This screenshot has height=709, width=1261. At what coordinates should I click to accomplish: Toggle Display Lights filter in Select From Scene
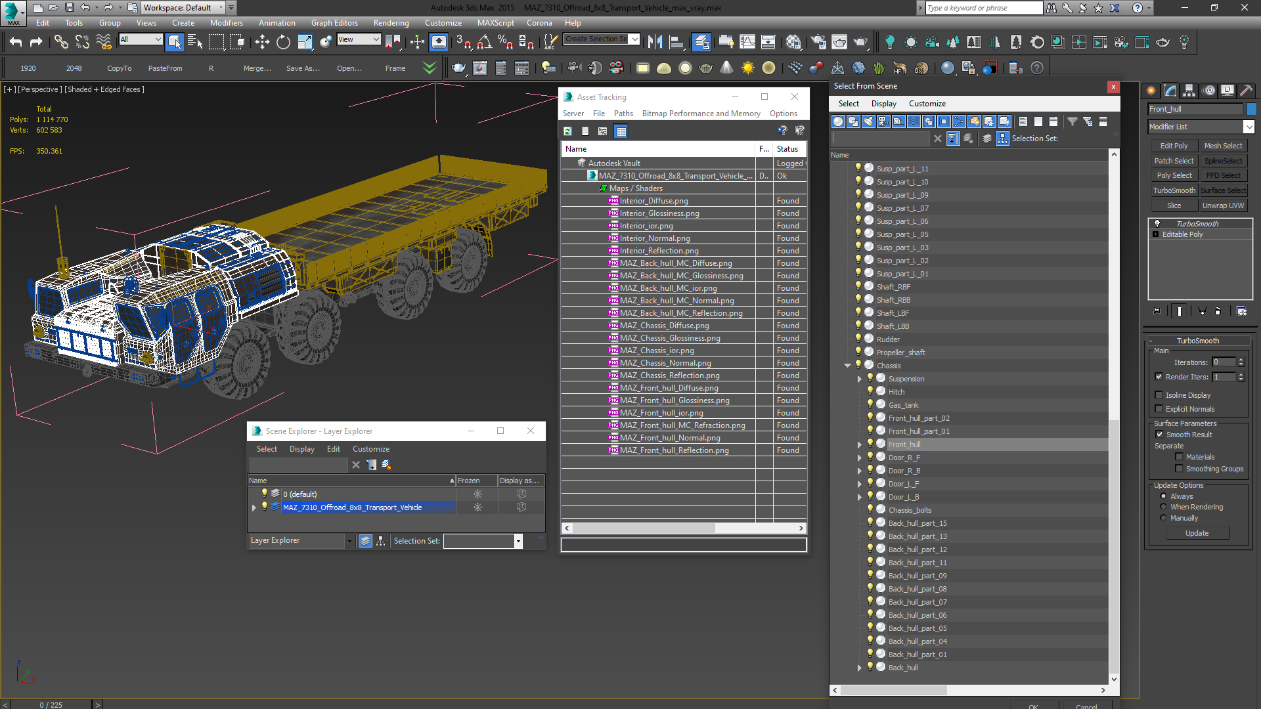tap(868, 121)
